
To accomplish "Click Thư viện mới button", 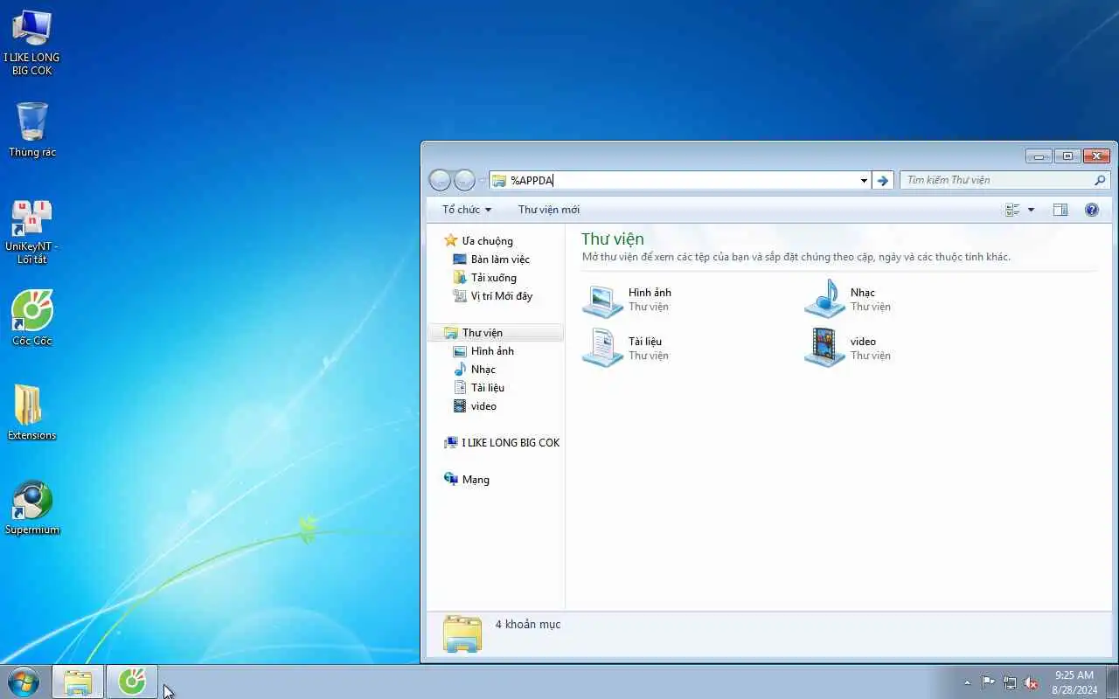I will click(x=548, y=210).
